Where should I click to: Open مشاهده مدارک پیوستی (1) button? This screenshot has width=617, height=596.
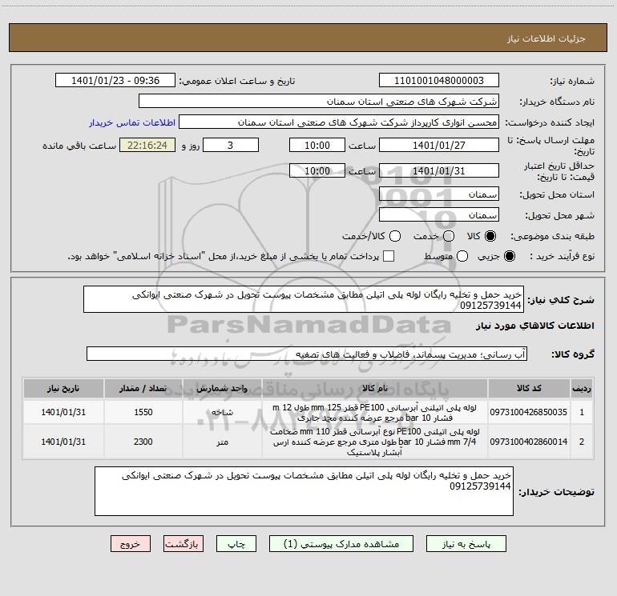coord(341,544)
